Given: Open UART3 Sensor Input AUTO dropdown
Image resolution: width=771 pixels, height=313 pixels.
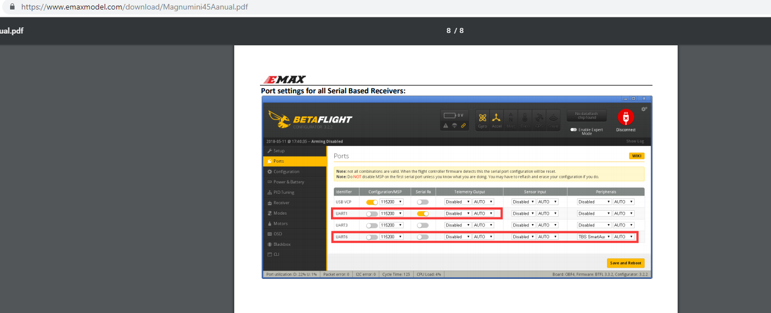Looking at the screenshot, I should coord(547,225).
